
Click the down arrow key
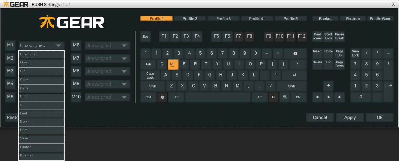pos(328,97)
